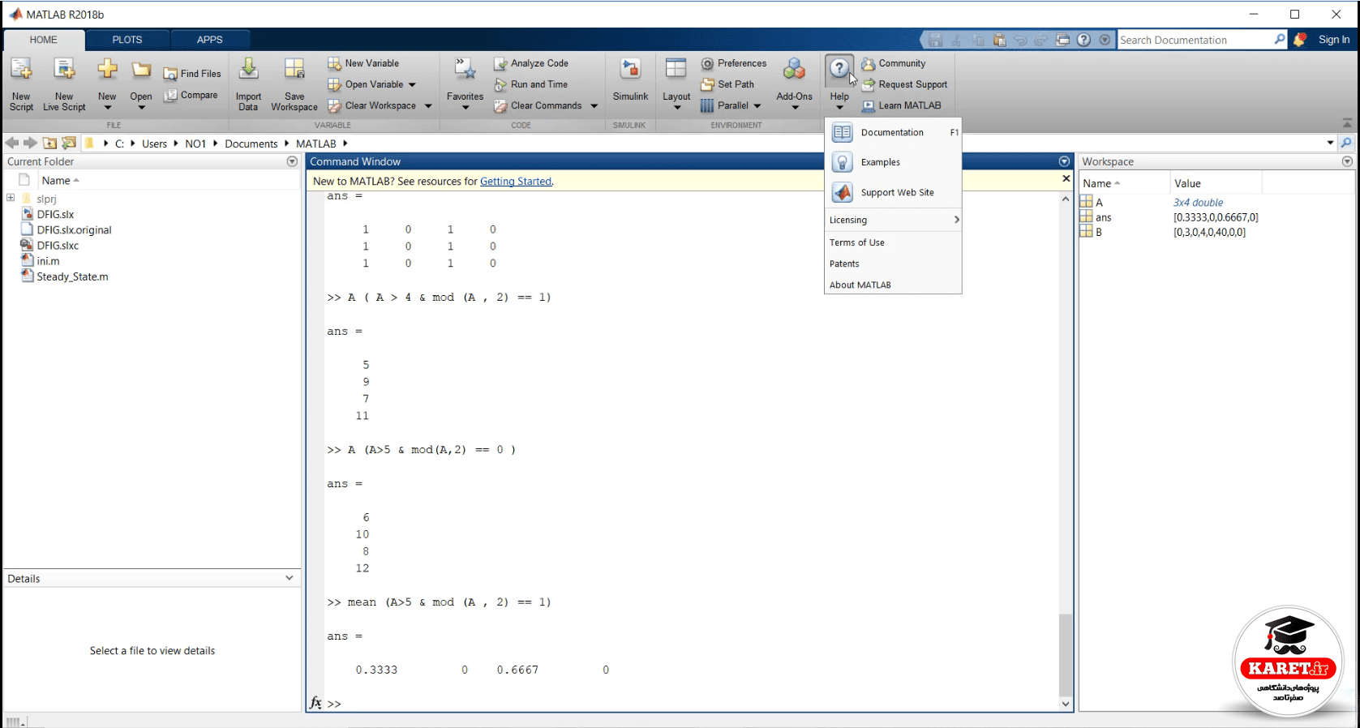Expand the Clear Workspace dropdown arrow
Viewport: 1360px width, 728px height.
point(428,105)
